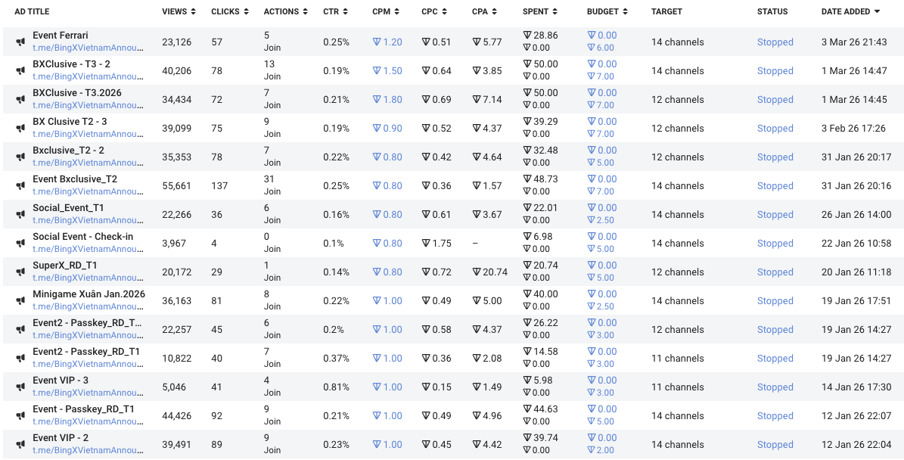
Task: Sort by Date Added column header
Action: pos(850,11)
